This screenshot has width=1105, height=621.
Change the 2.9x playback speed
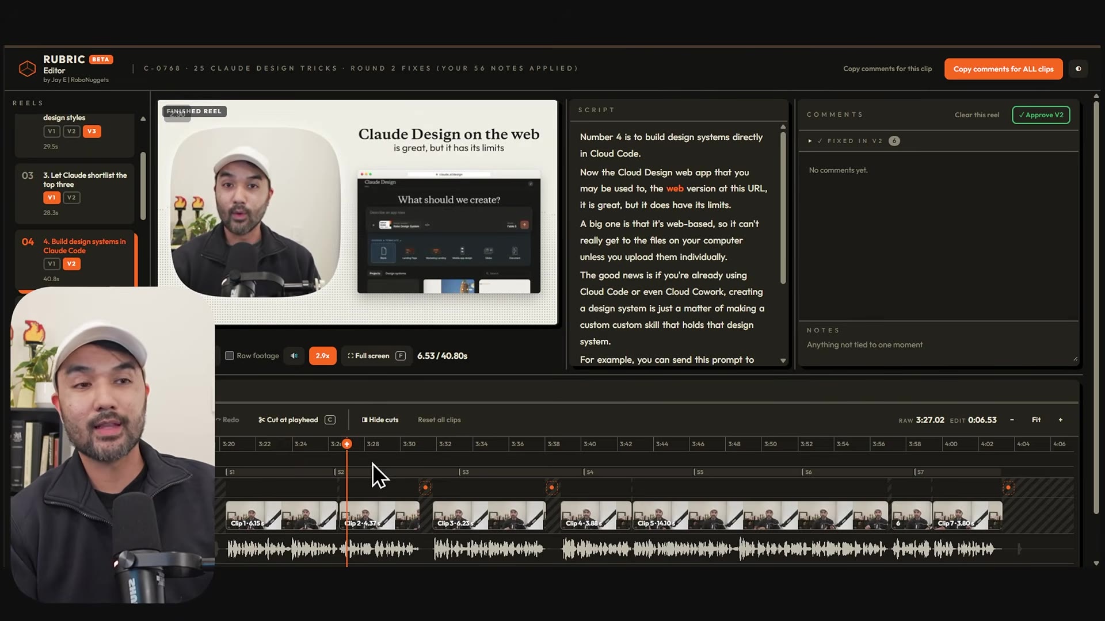pos(322,356)
